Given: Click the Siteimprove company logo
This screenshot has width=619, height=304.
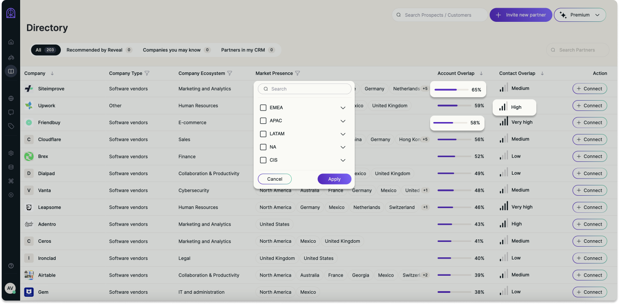Looking at the screenshot, I should [x=29, y=89].
